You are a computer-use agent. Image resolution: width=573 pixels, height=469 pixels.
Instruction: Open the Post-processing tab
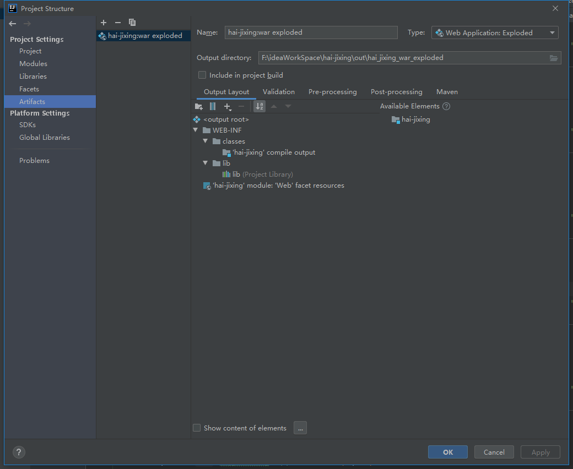(x=397, y=92)
